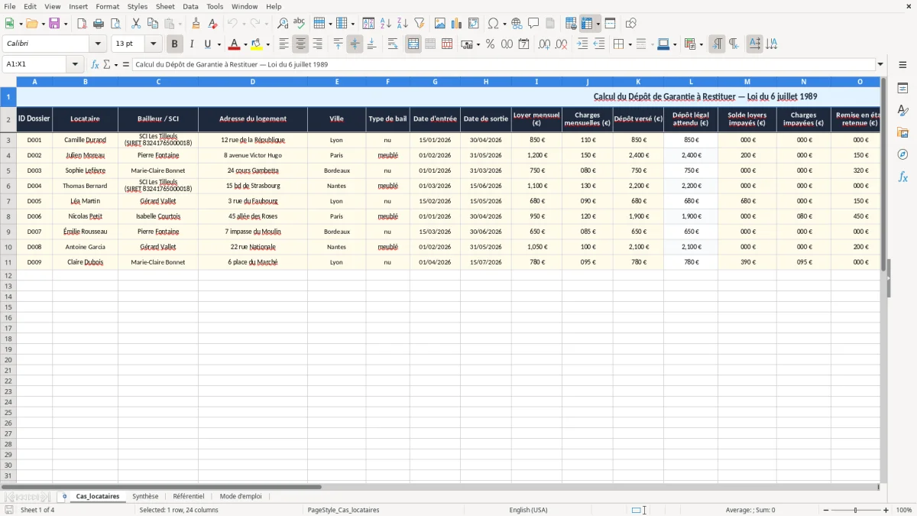Screen dimensions: 917x516
Task: Insert a comment
Action: pos(533,24)
